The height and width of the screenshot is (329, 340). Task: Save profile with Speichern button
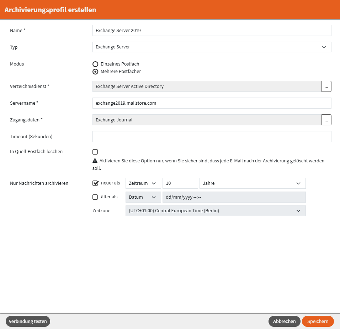[x=318, y=321]
